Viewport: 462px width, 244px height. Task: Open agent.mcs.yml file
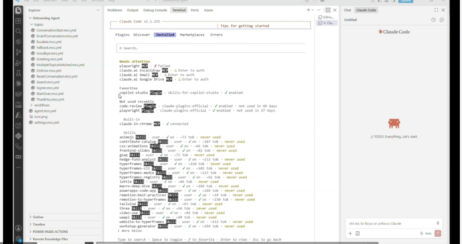point(45,111)
